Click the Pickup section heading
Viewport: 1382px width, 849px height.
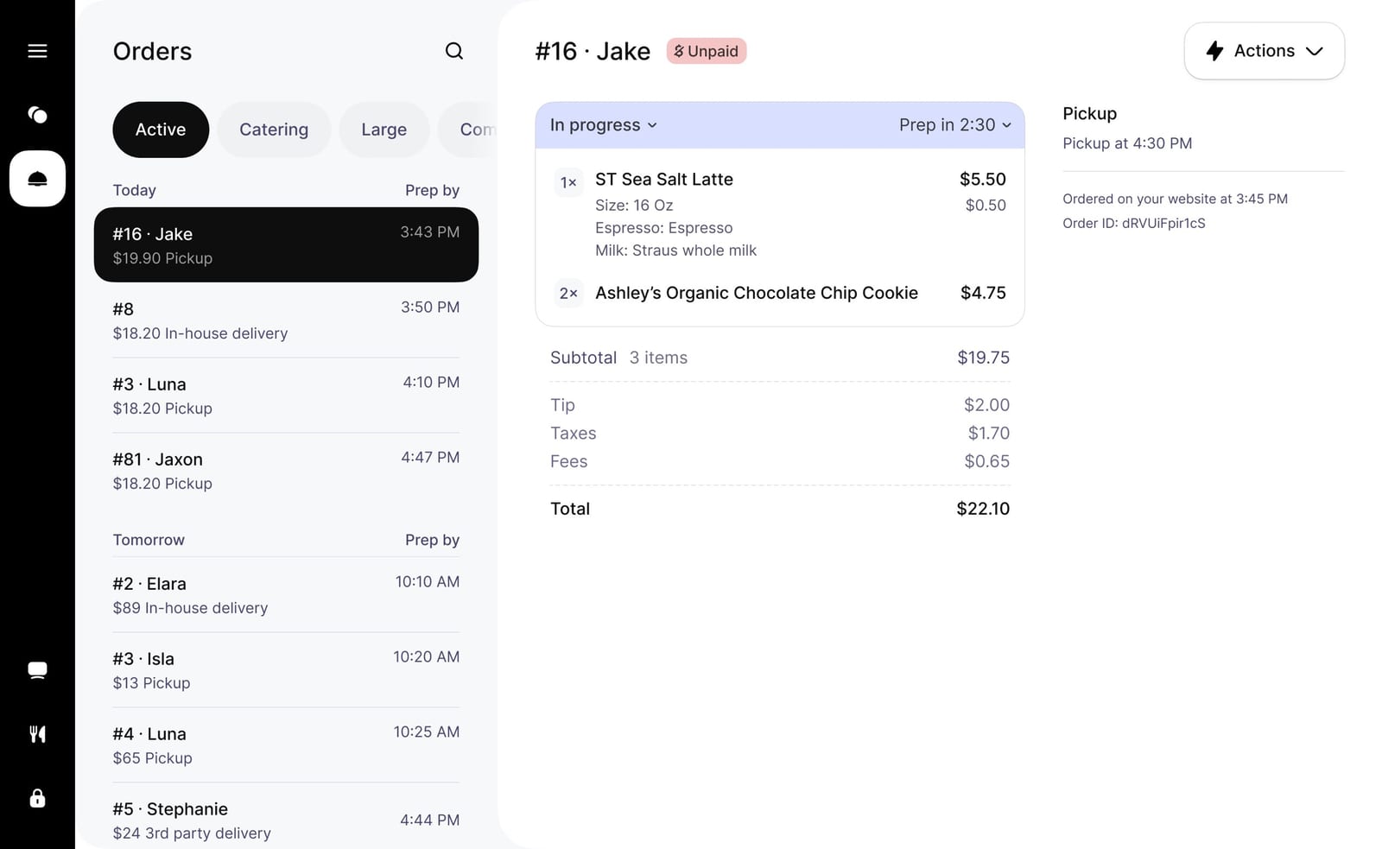[x=1089, y=113]
